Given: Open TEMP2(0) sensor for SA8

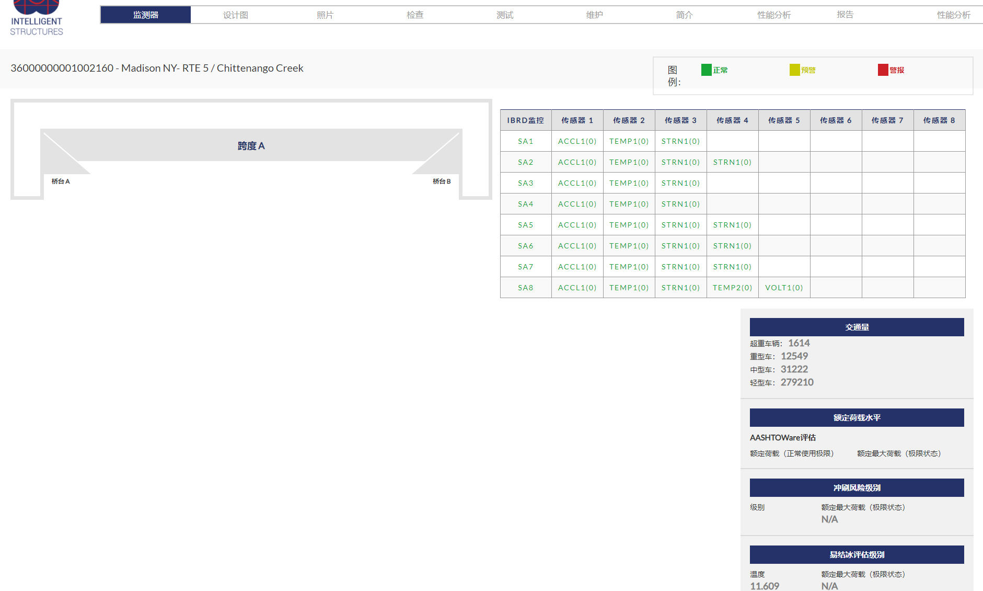Looking at the screenshot, I should [732, 288].
